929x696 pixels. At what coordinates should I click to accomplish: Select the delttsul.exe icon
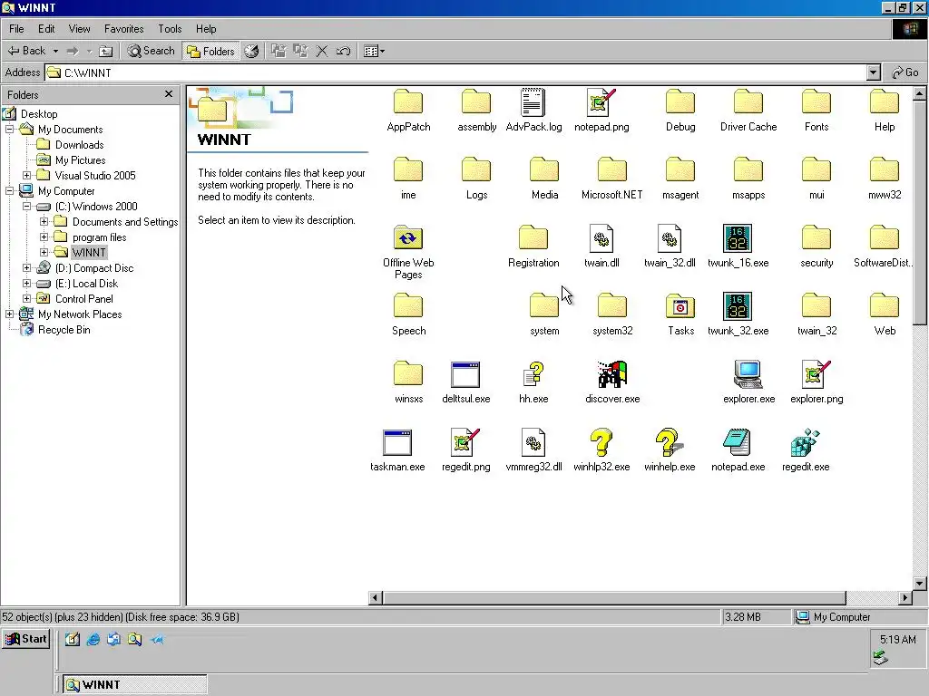pos(465,374)
